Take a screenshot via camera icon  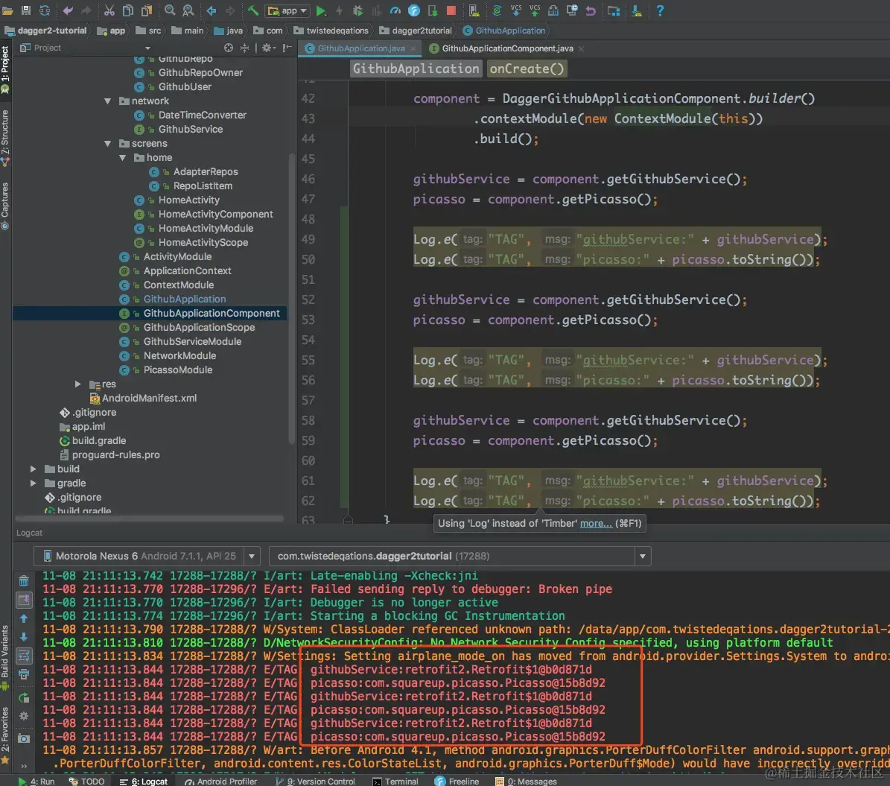click(x=24, y=738)
